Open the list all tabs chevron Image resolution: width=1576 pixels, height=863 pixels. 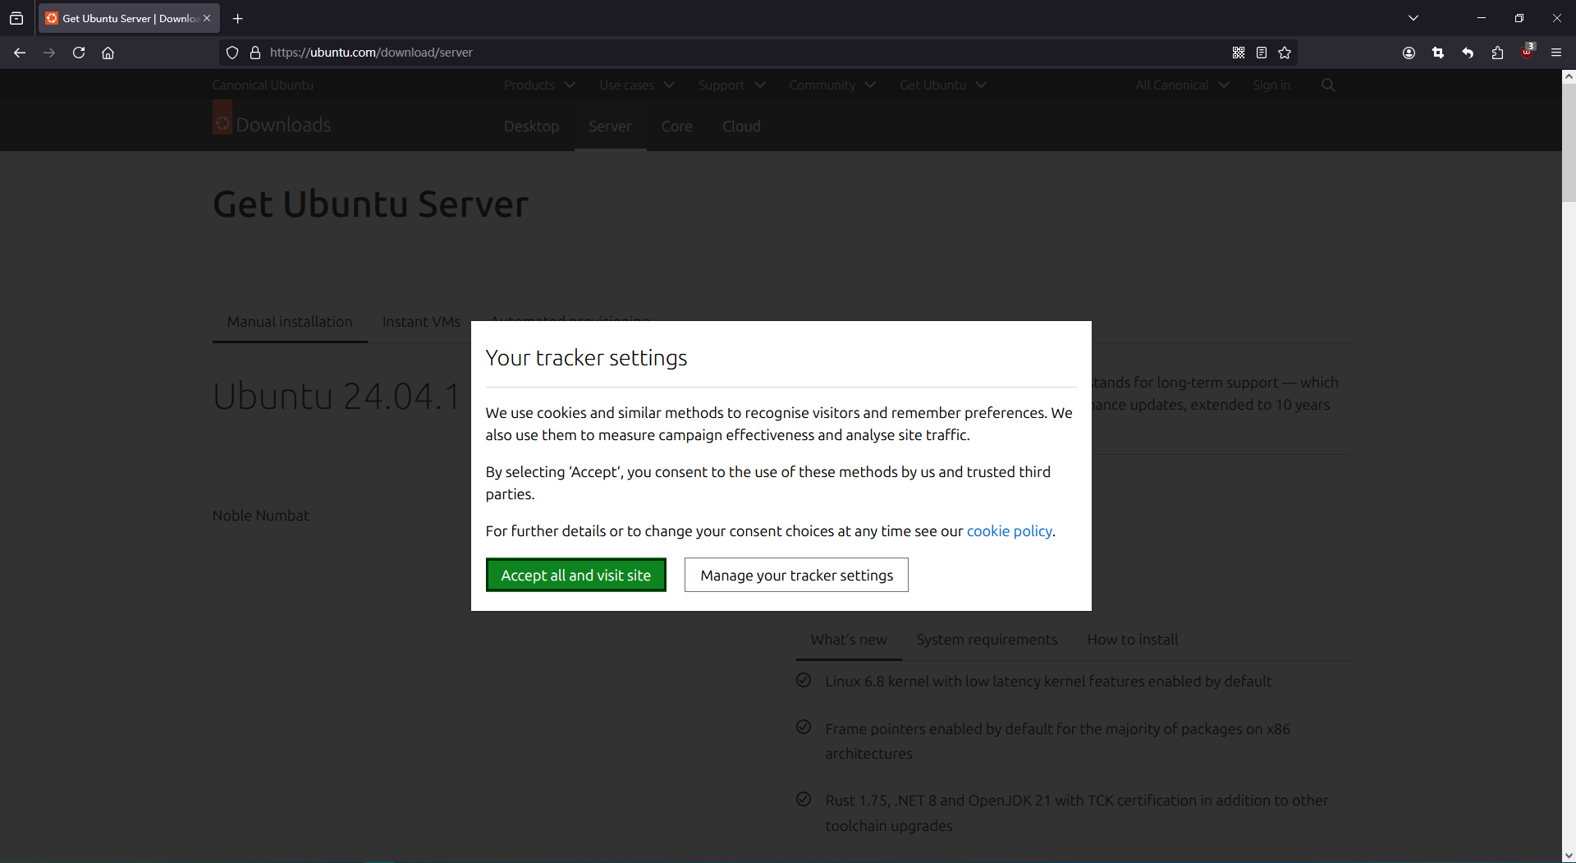[x=1413, y=18]
